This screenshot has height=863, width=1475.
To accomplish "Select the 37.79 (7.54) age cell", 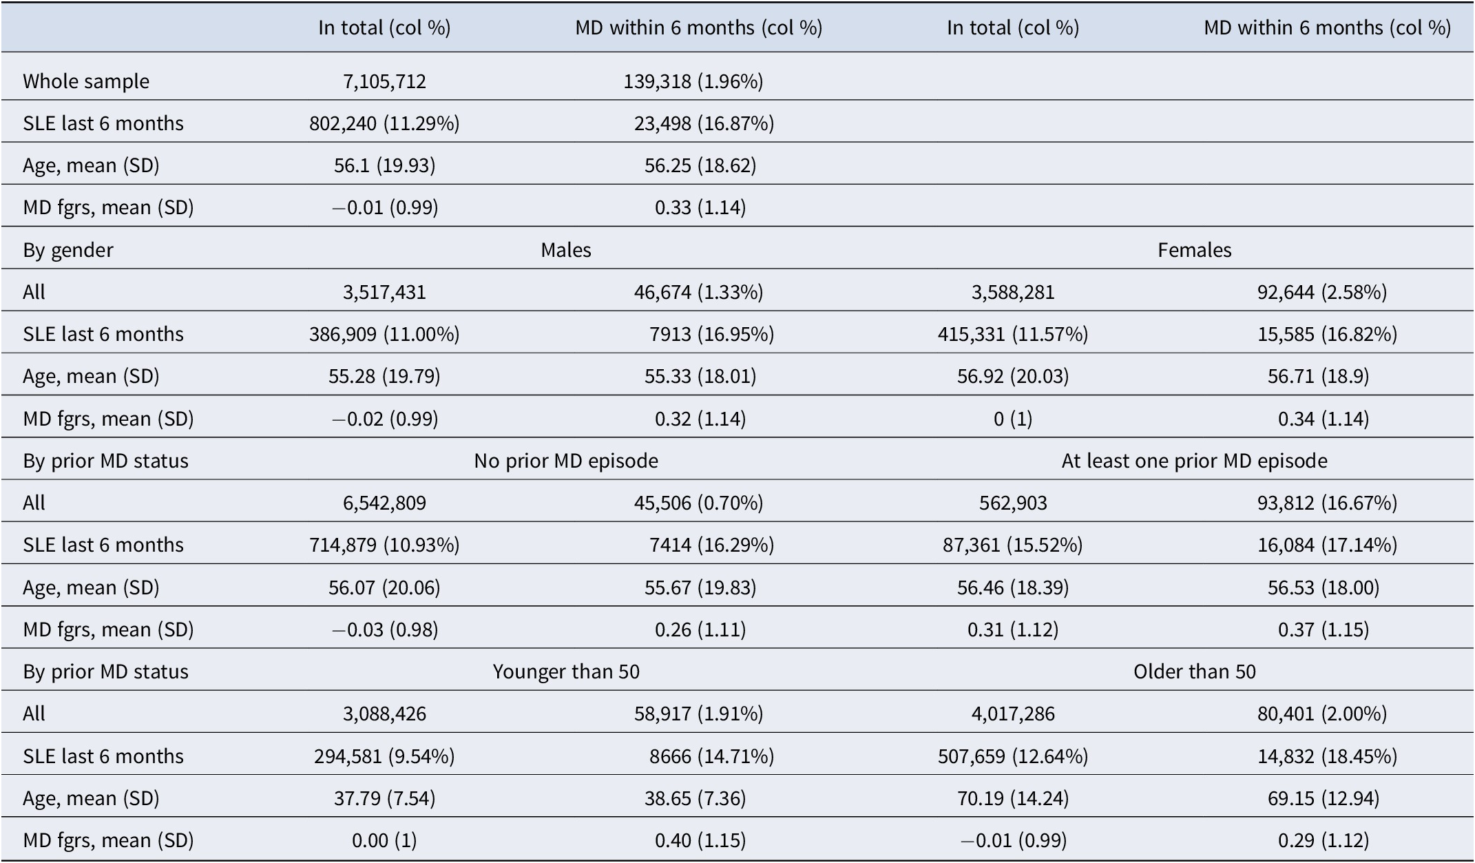I will (x=384, y=798).
